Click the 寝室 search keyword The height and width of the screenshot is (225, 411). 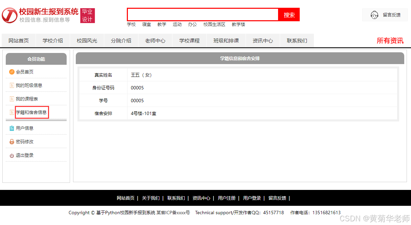pos(146,24)
